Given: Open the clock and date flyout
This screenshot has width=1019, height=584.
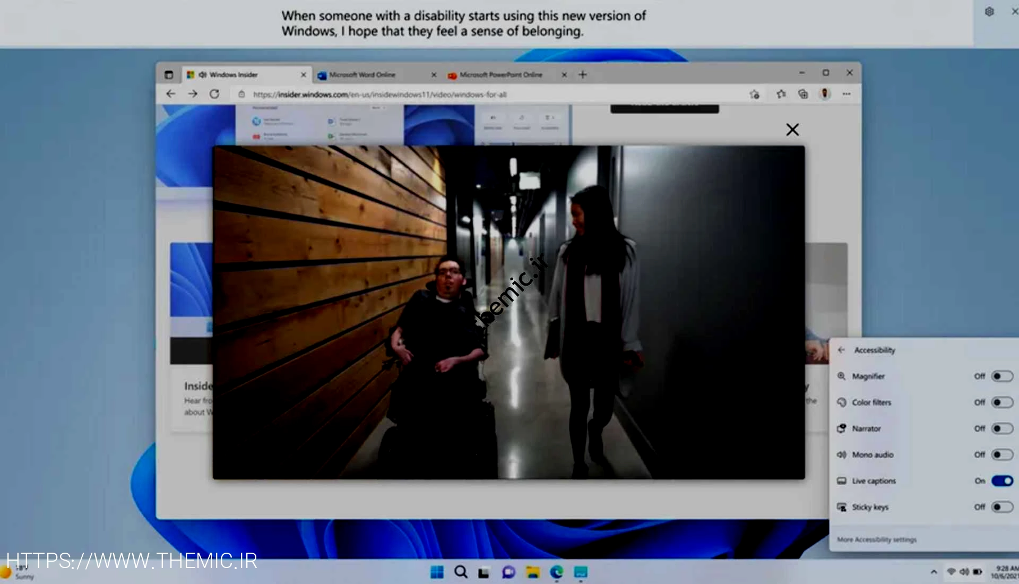Looking at the screenshot, I should point(1005,572).
